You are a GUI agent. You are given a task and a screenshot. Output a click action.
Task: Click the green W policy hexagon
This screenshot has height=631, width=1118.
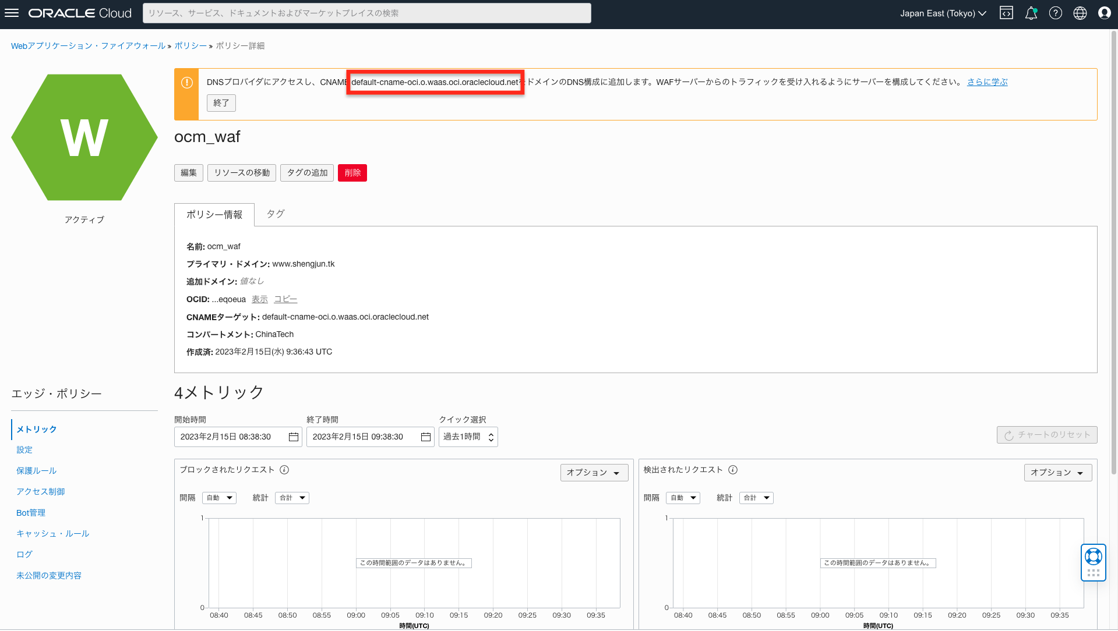point(84,137)
